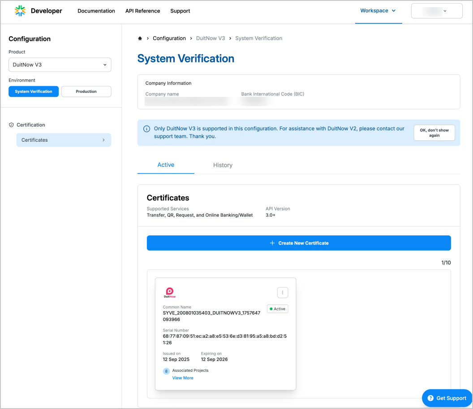Open the user account dropdown
The width and height of the screenshot is (473, 409).
(436, 11)
